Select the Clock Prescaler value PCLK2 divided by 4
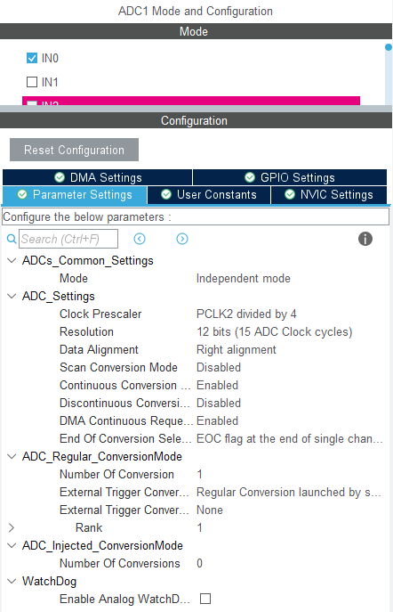 coord(246,314)
